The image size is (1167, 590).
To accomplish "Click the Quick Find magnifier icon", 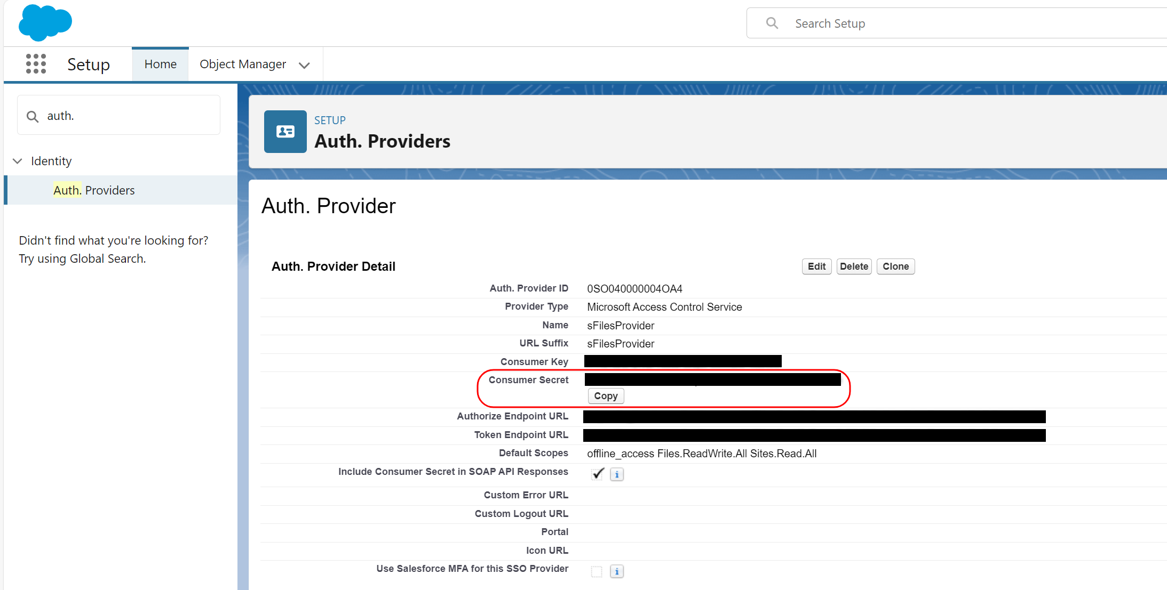I will pos(33,116).
